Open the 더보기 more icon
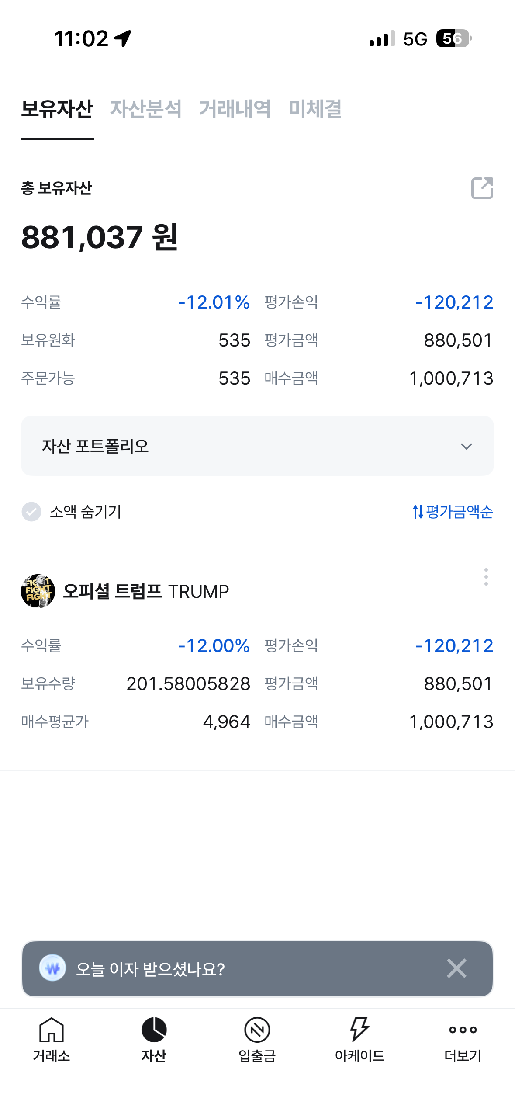Screen dimensions: 515x1117 click(x=463, y=1030)
